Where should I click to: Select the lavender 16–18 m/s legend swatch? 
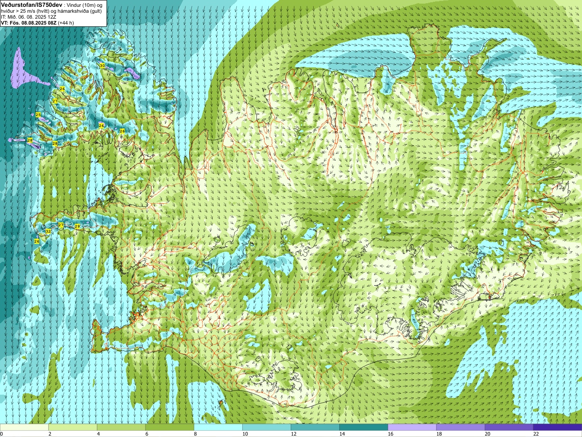[x=412, y=427]
